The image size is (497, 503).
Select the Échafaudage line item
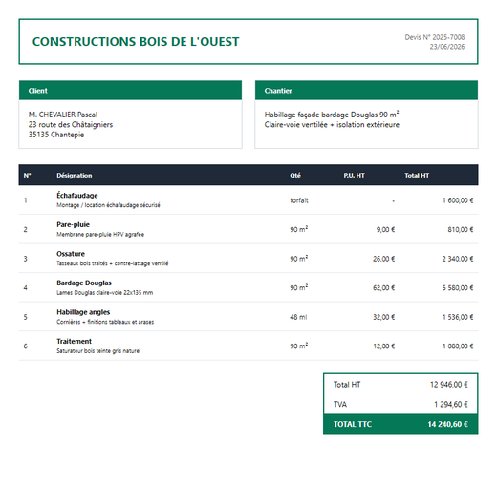tap(248, 199)
